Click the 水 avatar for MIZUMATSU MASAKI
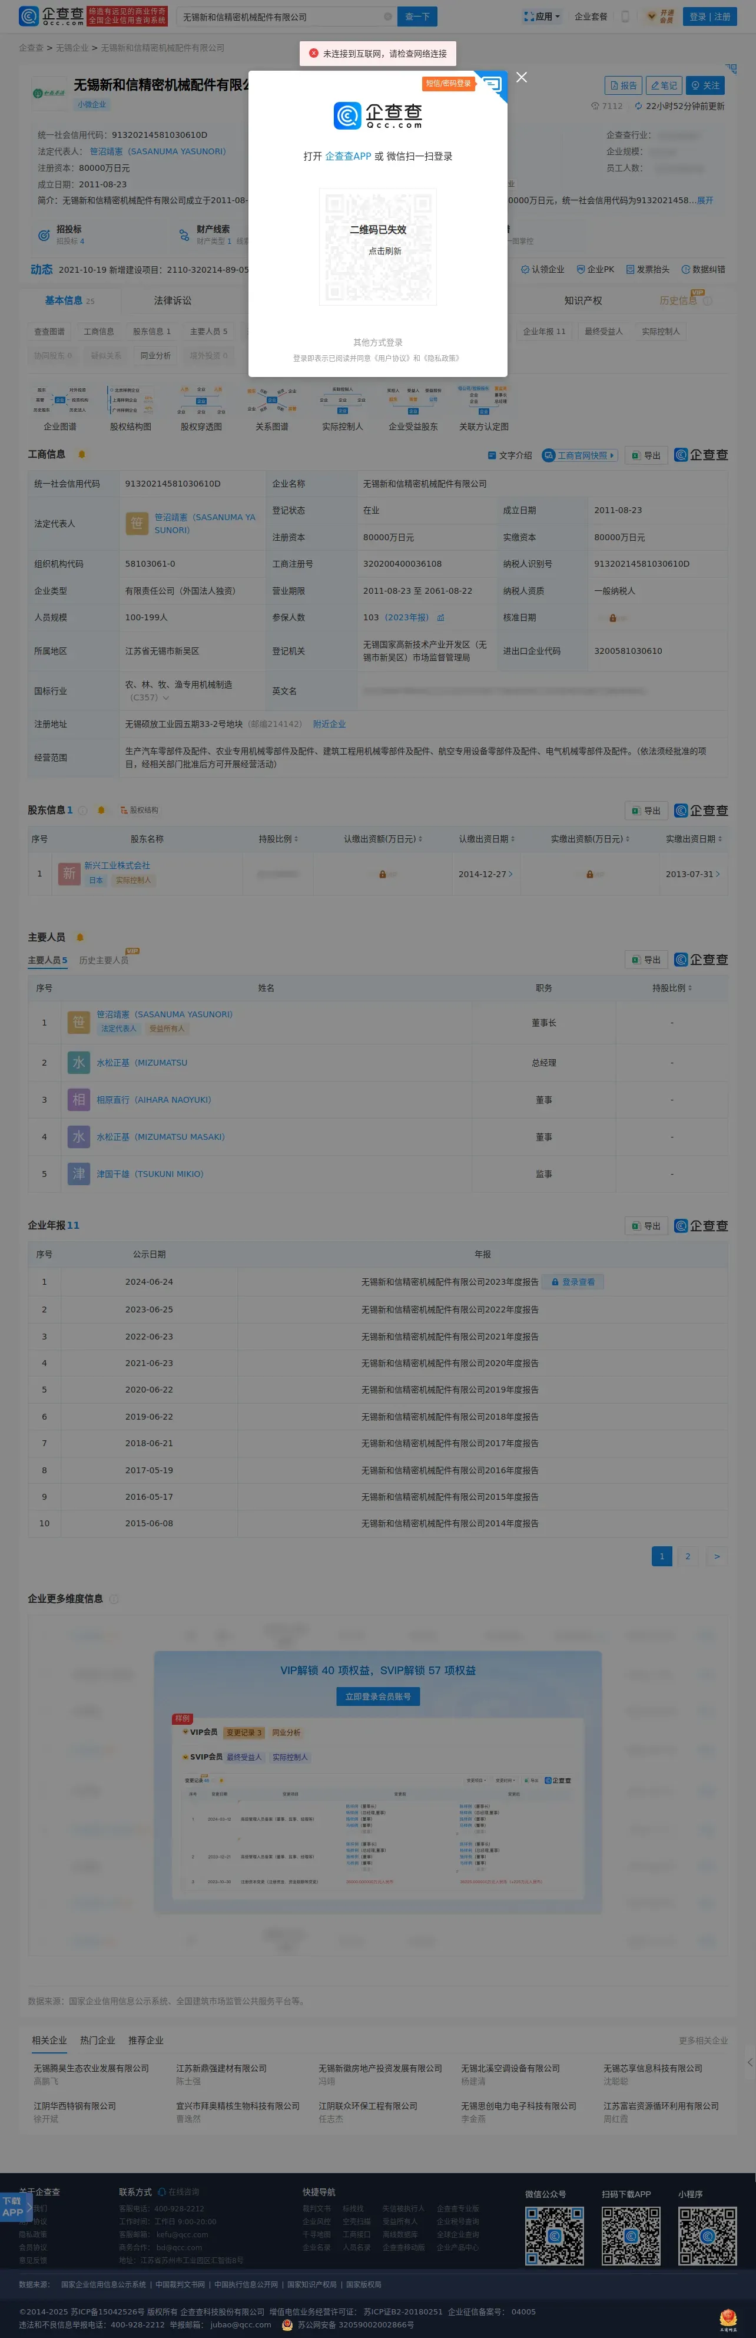Viewport: 756px width, 2338px height. pos(79,1137)
